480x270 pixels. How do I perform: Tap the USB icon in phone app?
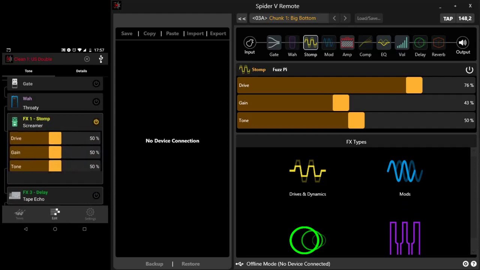click(101, 59)
